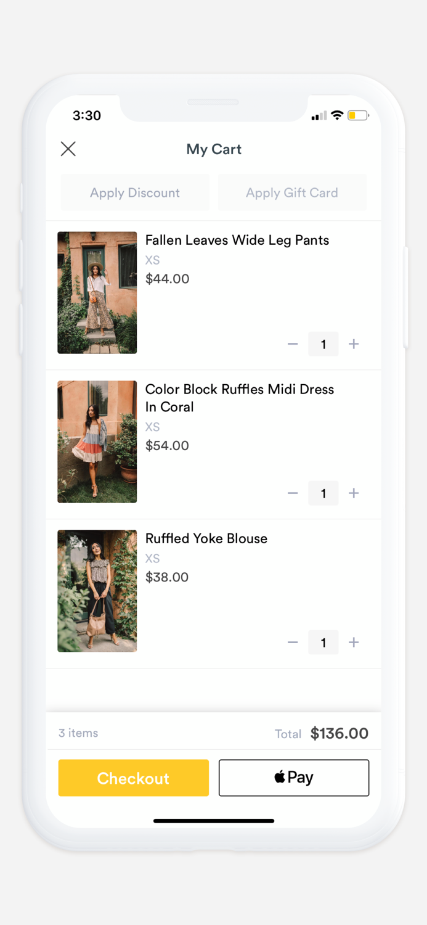
Task: Close the My Cart screen
Action: (68, 149)
